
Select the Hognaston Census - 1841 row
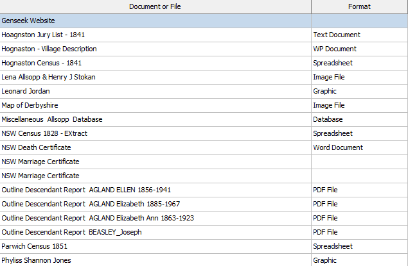pos(42,63)
